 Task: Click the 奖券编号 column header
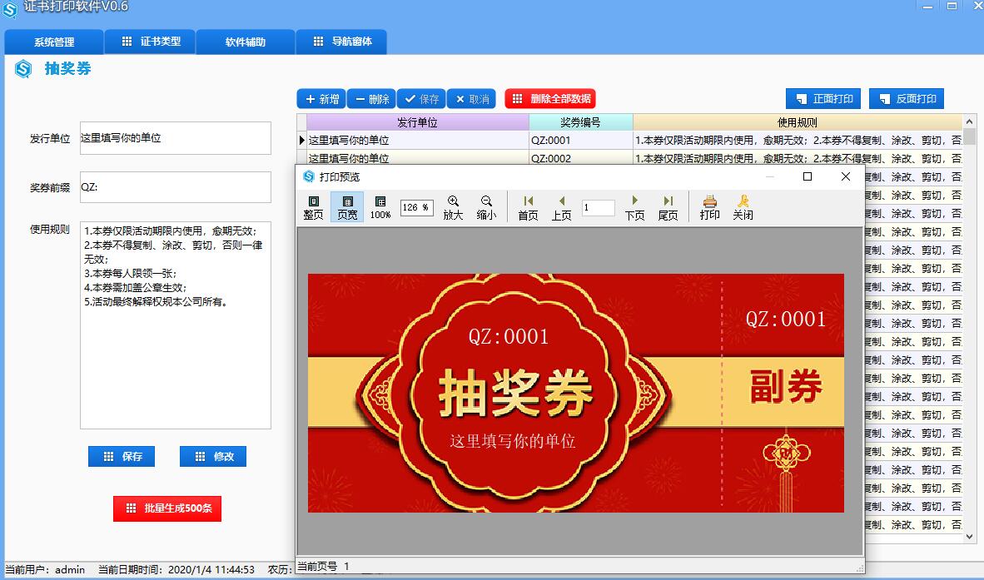(580, 122)
